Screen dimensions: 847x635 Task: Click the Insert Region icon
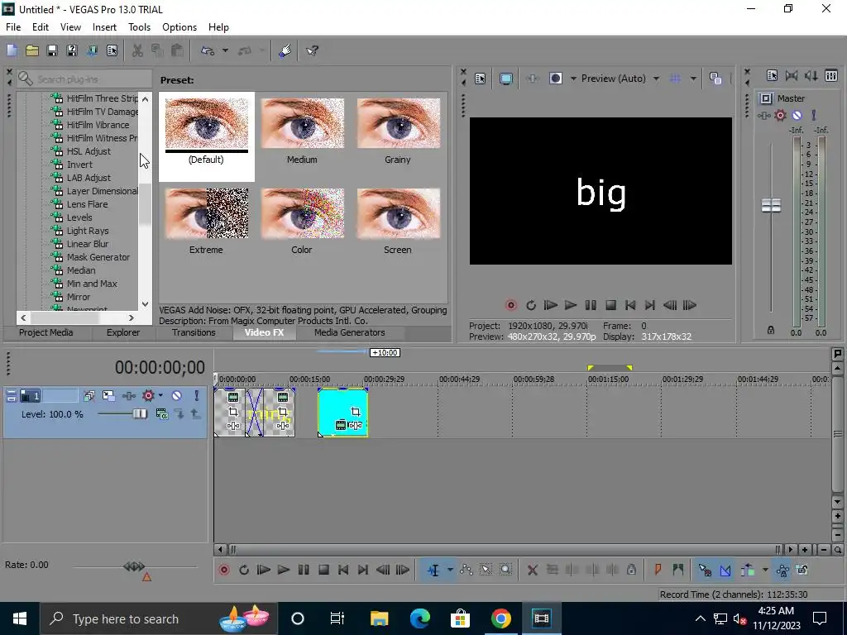point(678,570)
